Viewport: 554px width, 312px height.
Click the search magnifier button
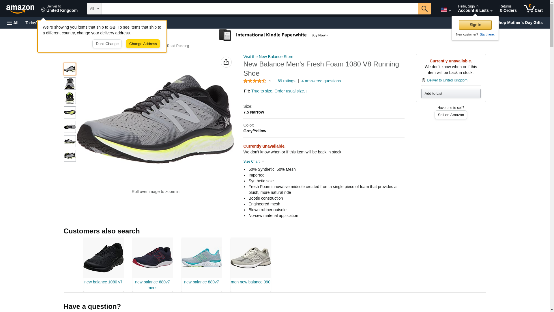[424, 9]
